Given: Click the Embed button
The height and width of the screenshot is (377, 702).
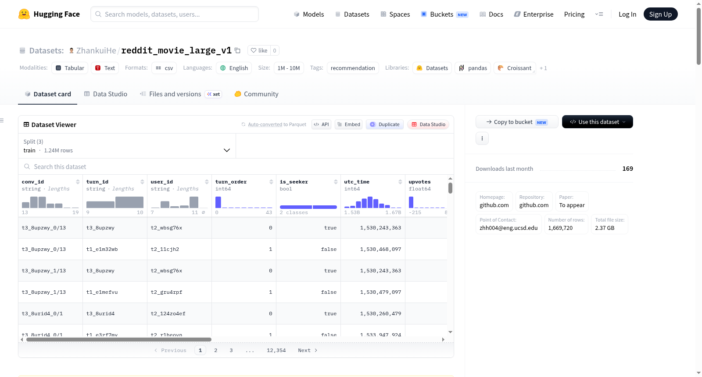Looking at the screenshot, I should click(348, 124).
